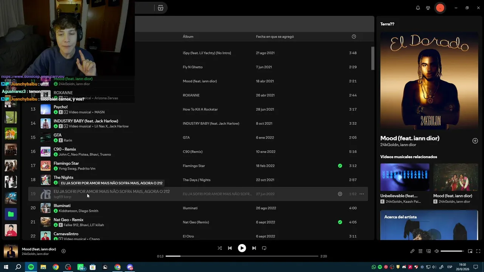Open the El Dorado cover in right panel
Screen dimensions: 484x272
429,80
